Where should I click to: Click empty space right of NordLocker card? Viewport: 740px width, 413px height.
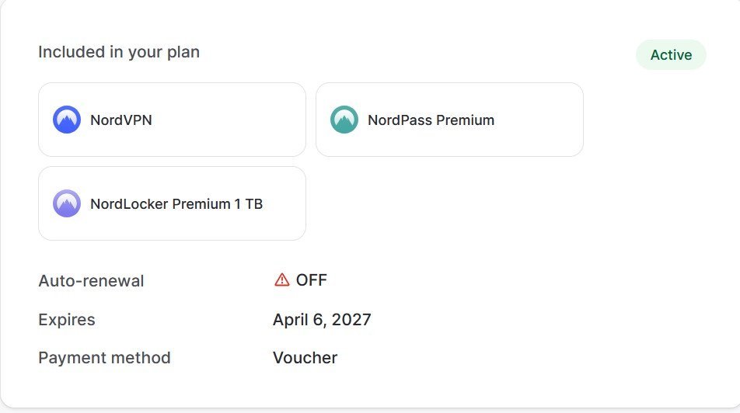472,203
